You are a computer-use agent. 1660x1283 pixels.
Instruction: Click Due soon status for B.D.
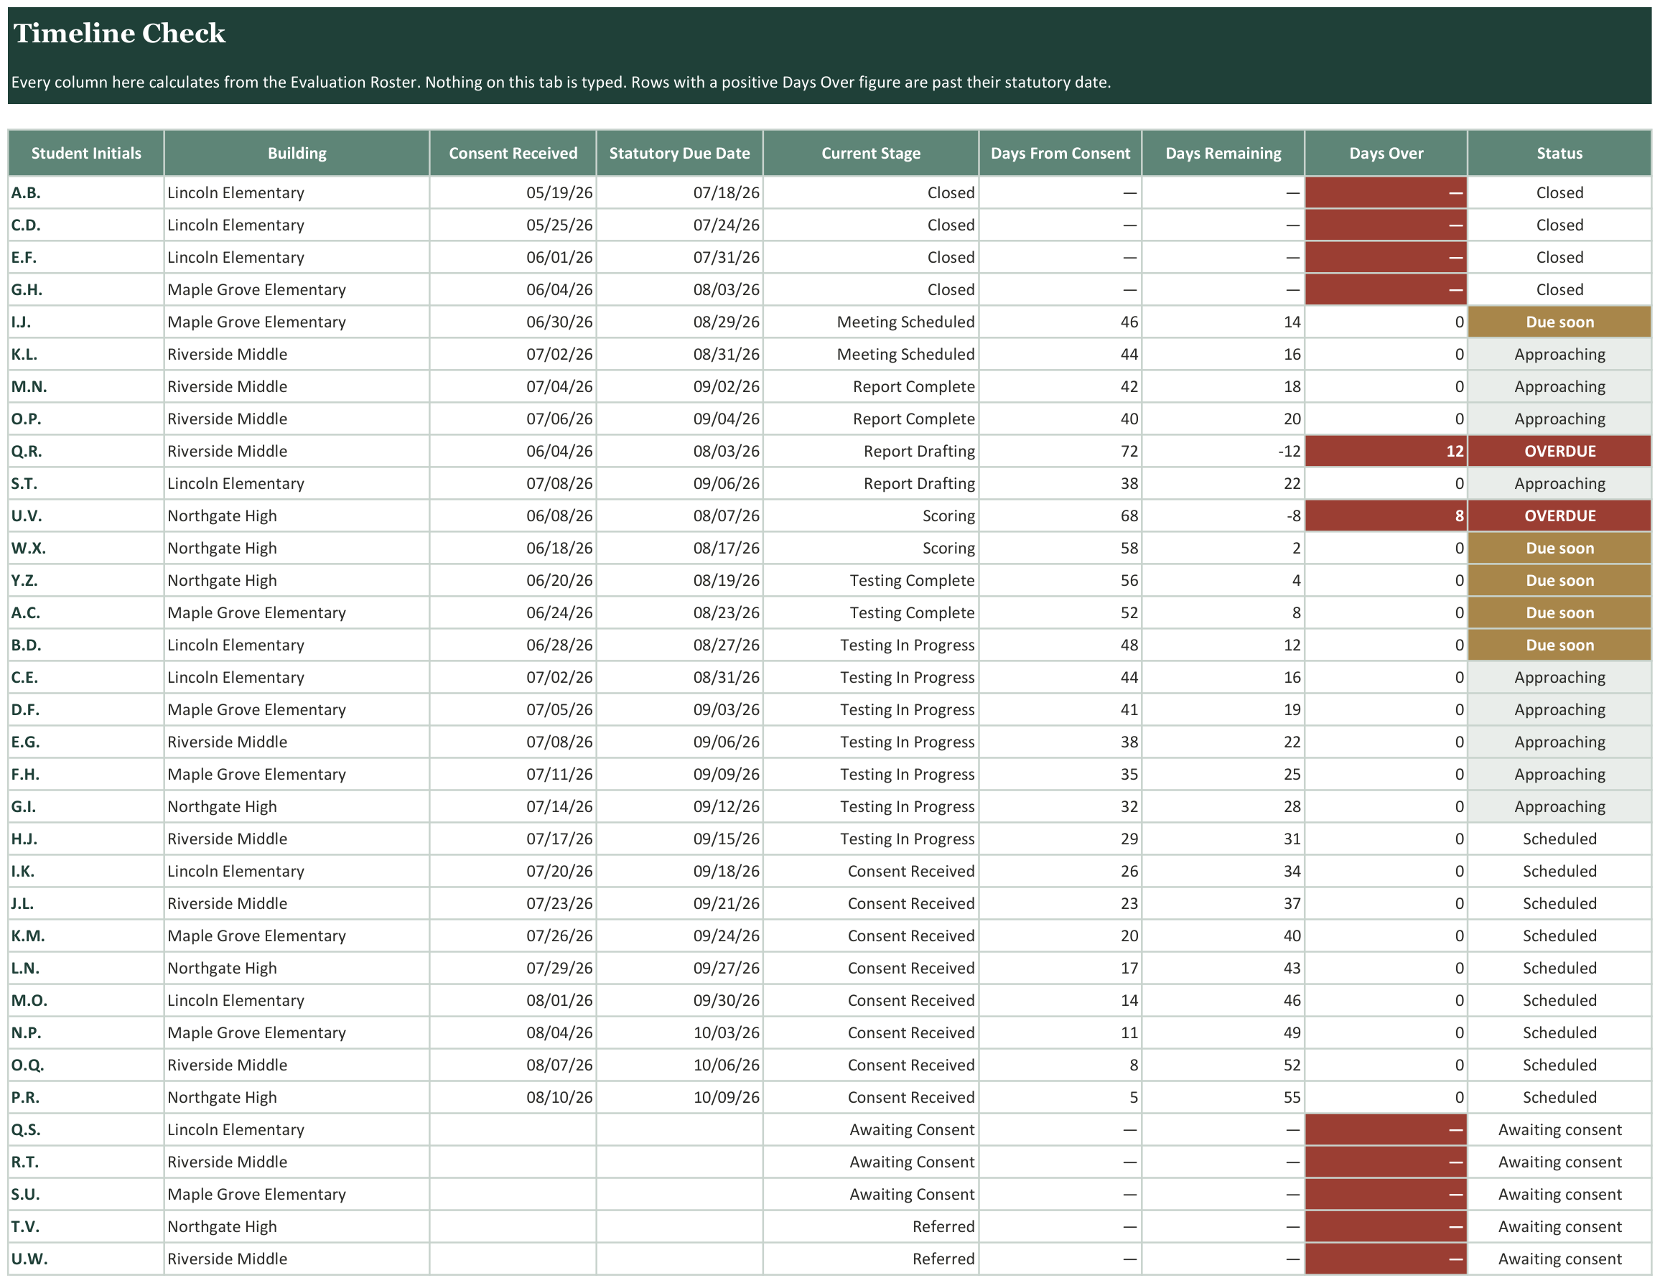click(1559, 645)
